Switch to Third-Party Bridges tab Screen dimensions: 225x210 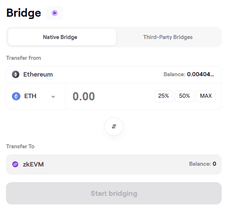[x=168, y=37]
